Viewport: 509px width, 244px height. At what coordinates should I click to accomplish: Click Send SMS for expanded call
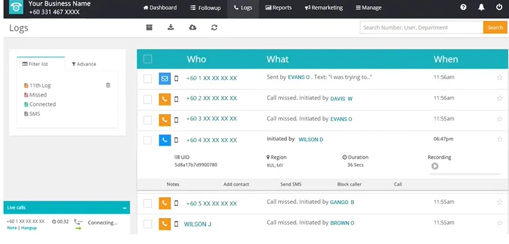291,184
